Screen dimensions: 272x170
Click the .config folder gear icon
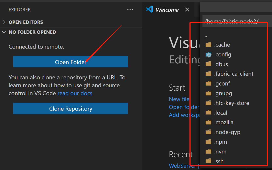pos(208,54)
